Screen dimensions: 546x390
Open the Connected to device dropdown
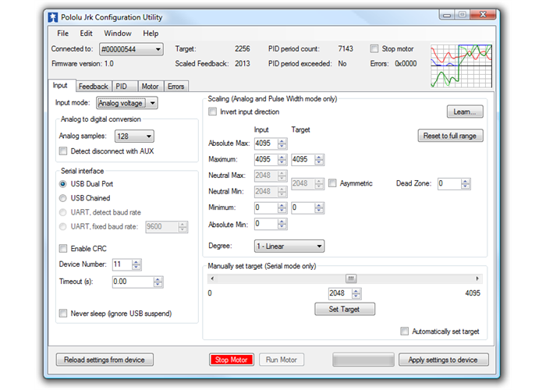coord(130,49)
